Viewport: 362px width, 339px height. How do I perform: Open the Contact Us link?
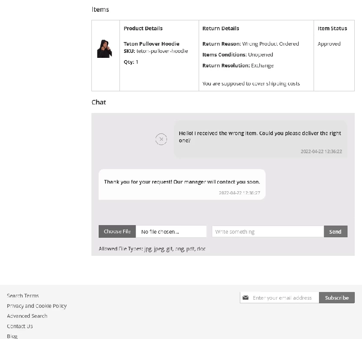point(20,326)
